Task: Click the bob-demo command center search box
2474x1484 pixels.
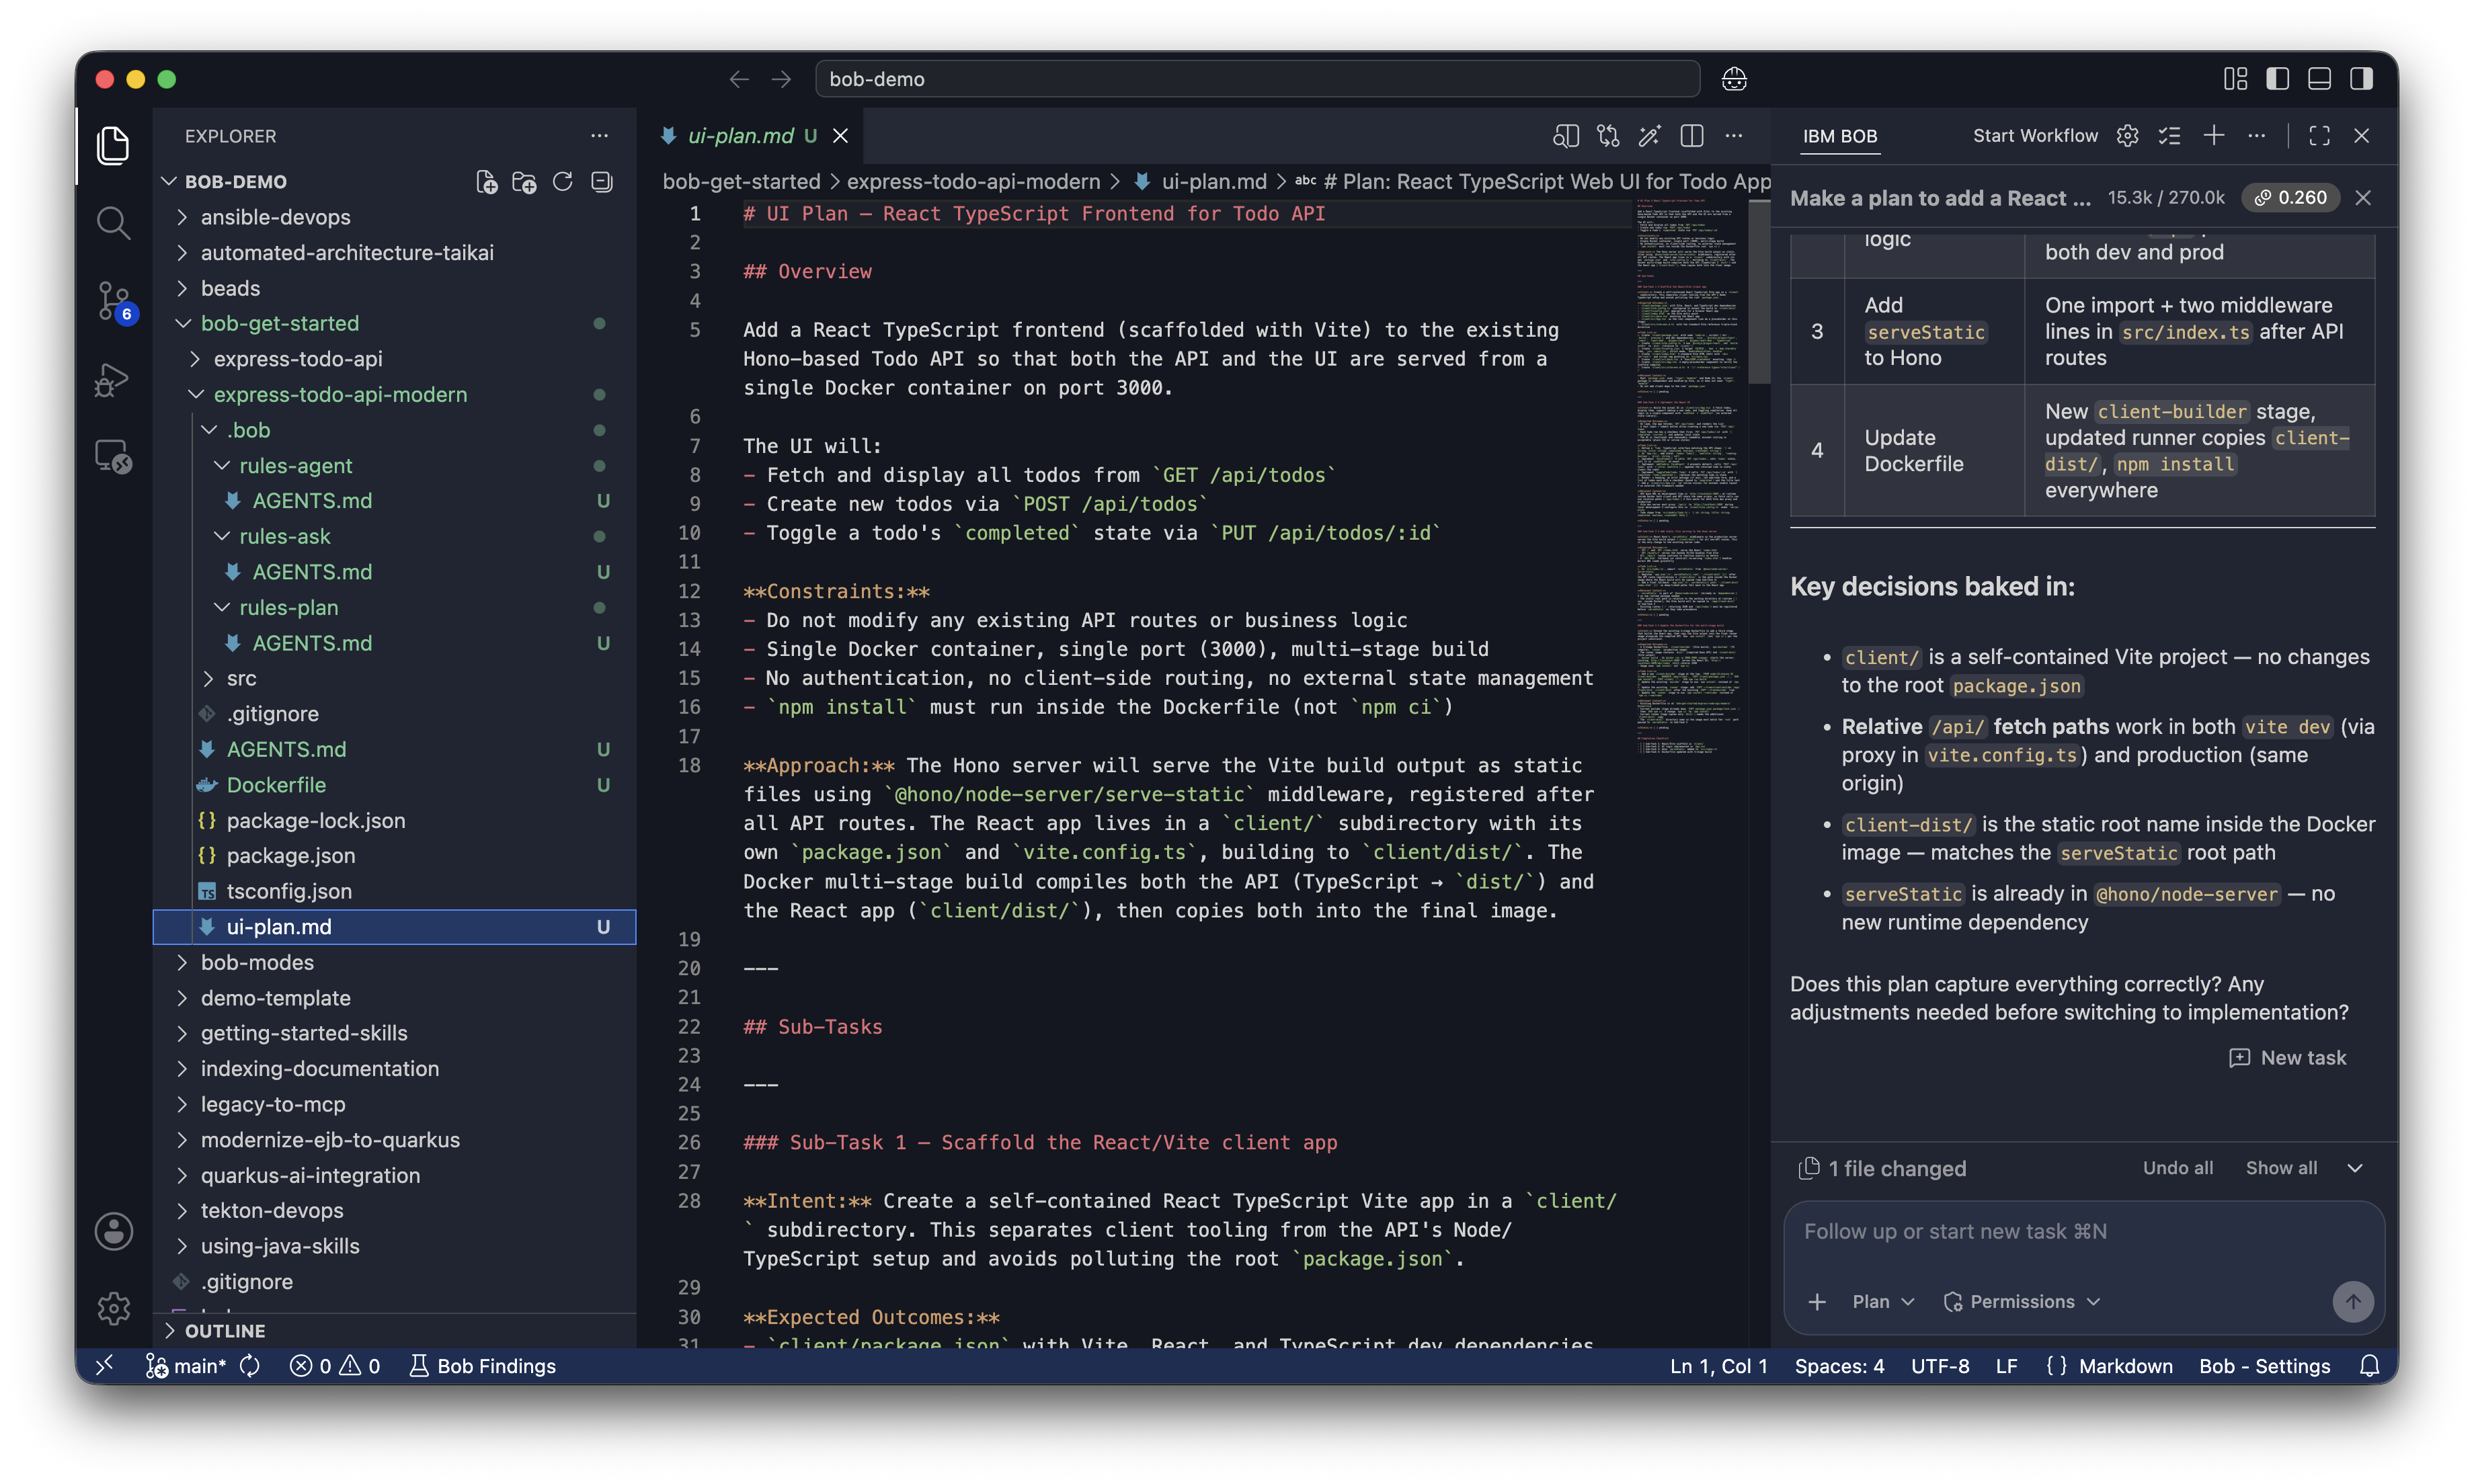Action: pyautogui.click(x=1257, y=79)
